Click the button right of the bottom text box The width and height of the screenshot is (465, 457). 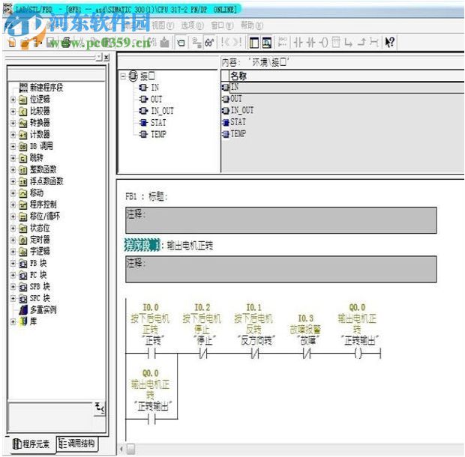pos(100,408)
